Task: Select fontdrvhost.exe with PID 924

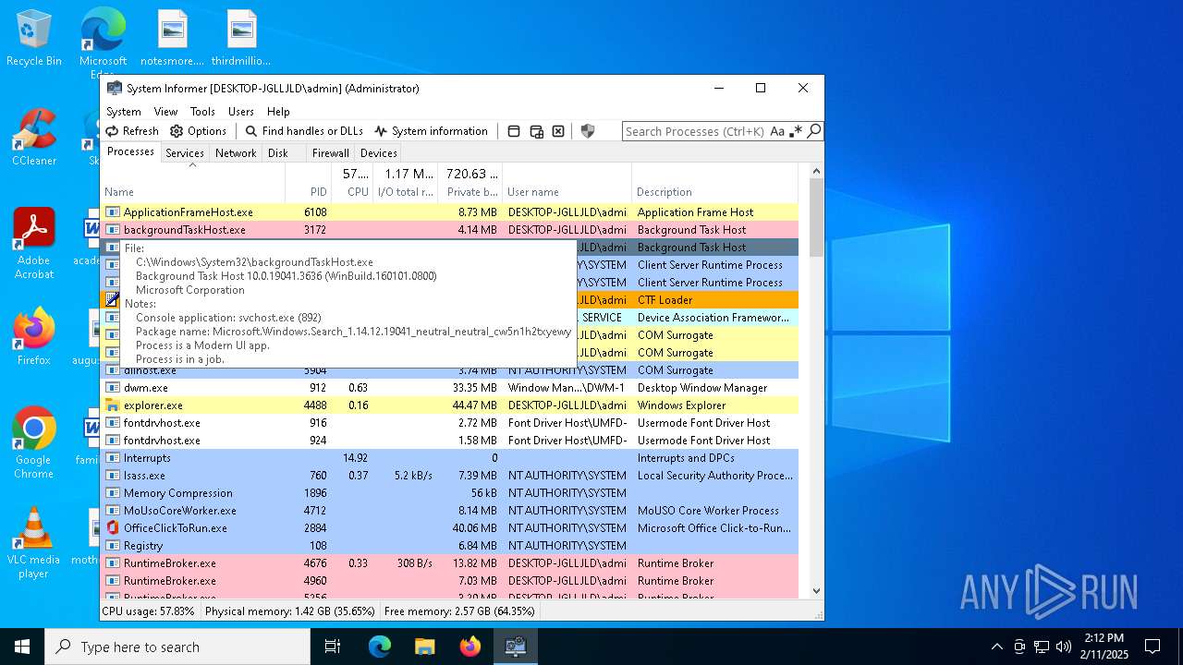Action: pyautogui.click(x=450, y=441)
